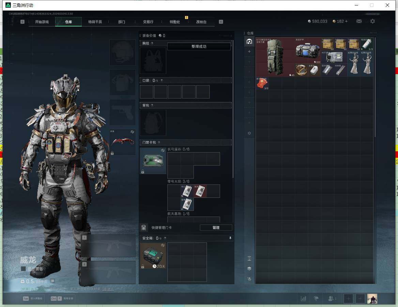Screen dimensions: 398x307
Task: Click the 快捷管理门卡 icon
Action: [144, 227]
